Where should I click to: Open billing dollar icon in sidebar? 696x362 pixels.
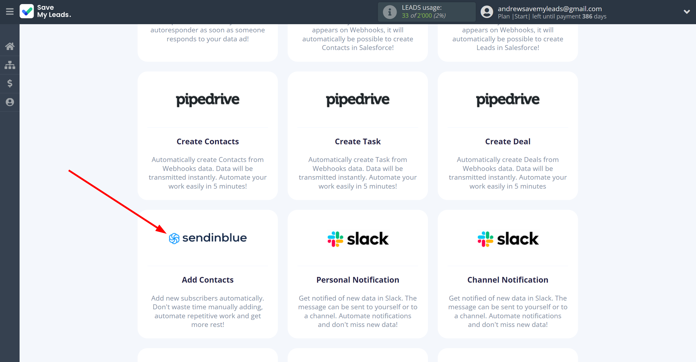[10, 83]
